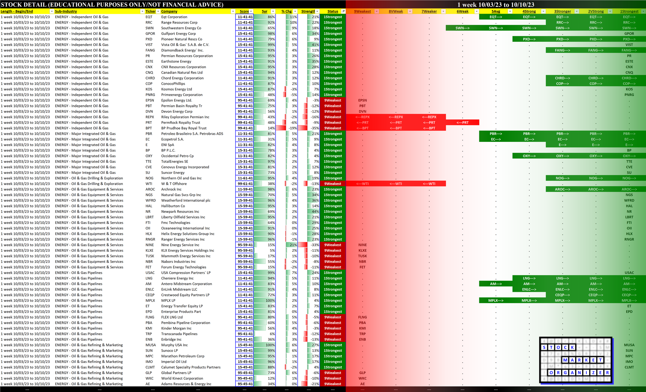Viewport: 646px width, 392px height.
Task: Toggle the 2VStrong column filter button
Action: point(610,11)
